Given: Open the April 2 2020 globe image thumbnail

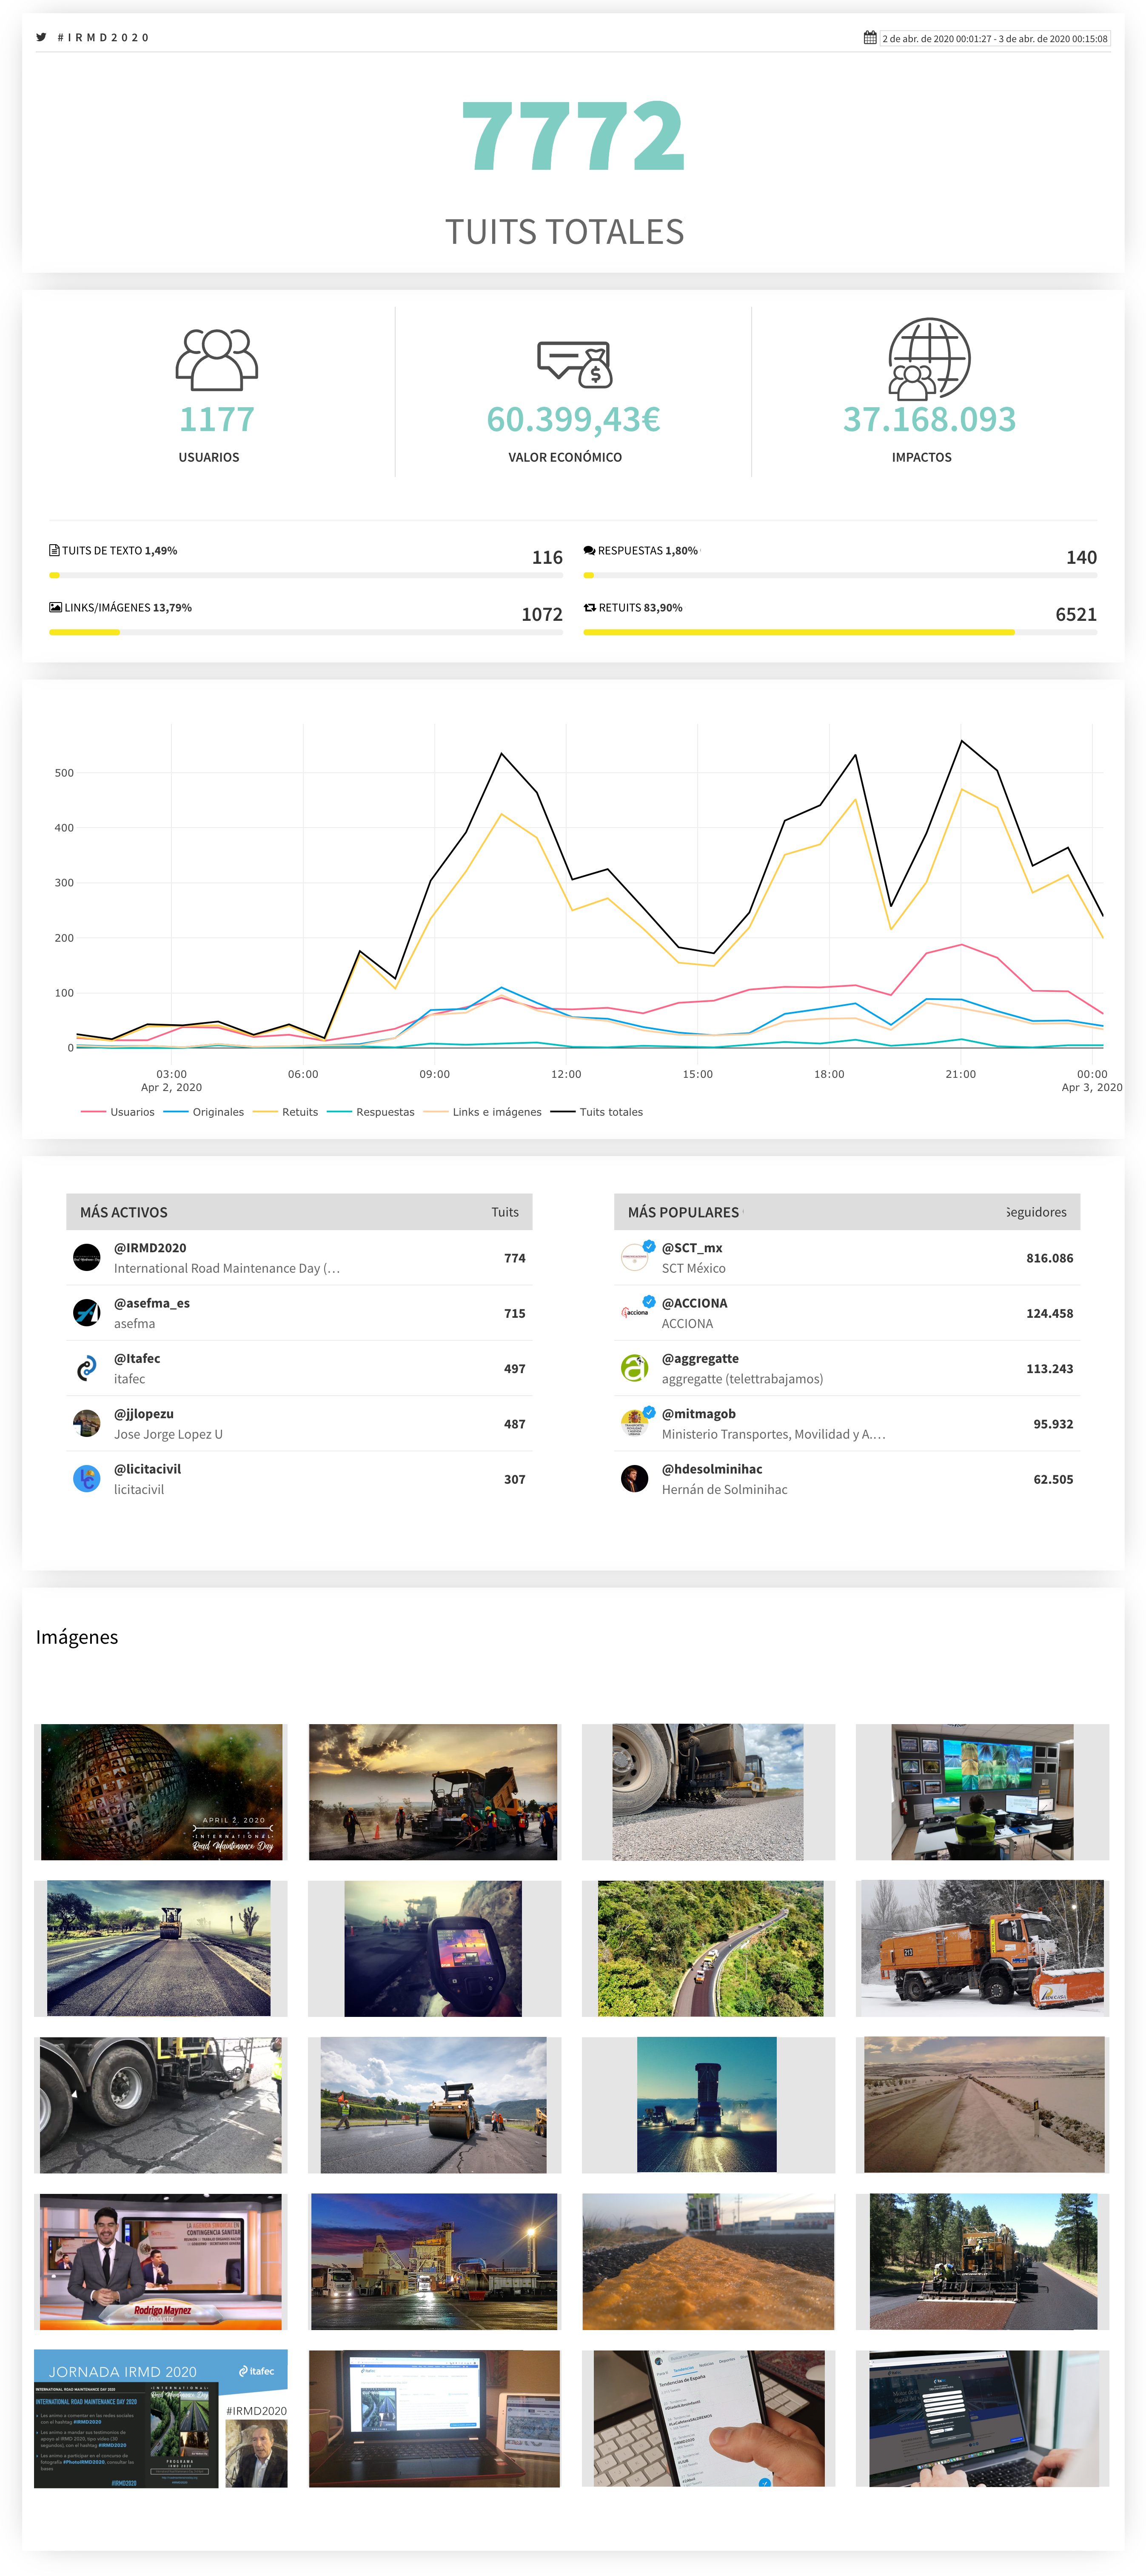Looking at the screenshot, I should 161,1792.
